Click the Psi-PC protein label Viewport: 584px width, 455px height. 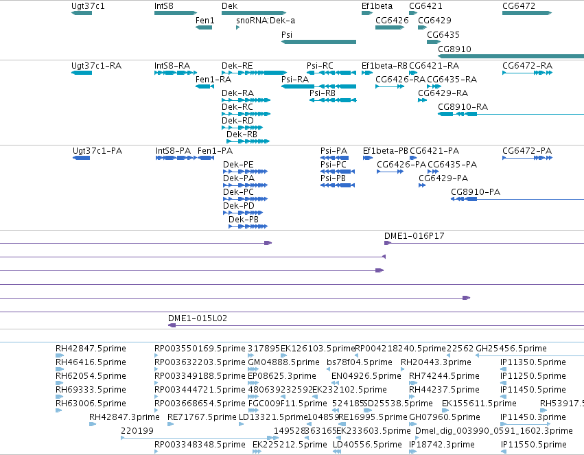click(x=334, y=165)
